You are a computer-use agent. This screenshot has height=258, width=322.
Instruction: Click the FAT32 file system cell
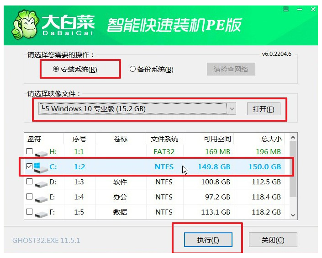[164, 152]
